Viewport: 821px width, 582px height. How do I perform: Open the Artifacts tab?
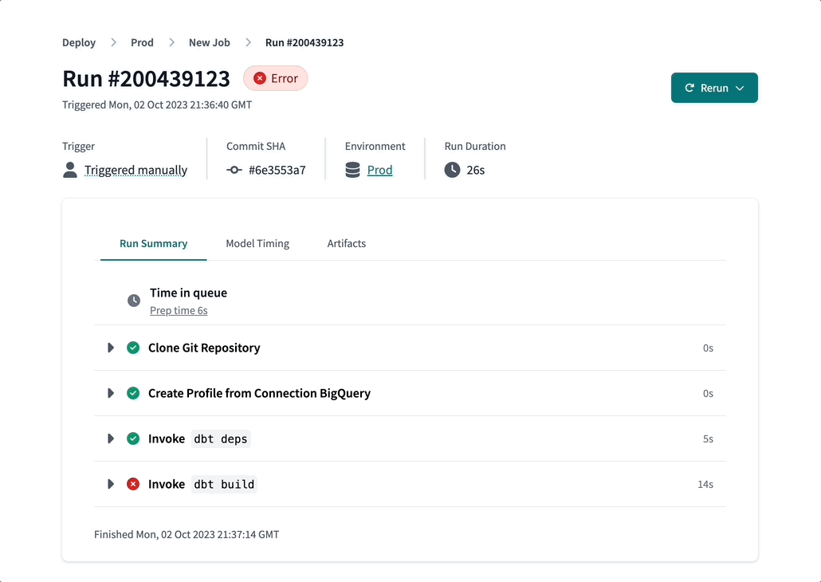(x=346, y=243)
